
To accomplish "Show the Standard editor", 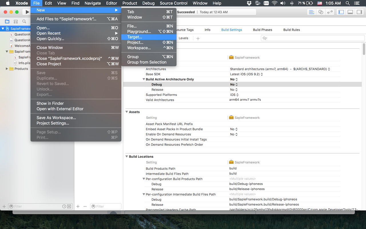I will coord(312,12).
